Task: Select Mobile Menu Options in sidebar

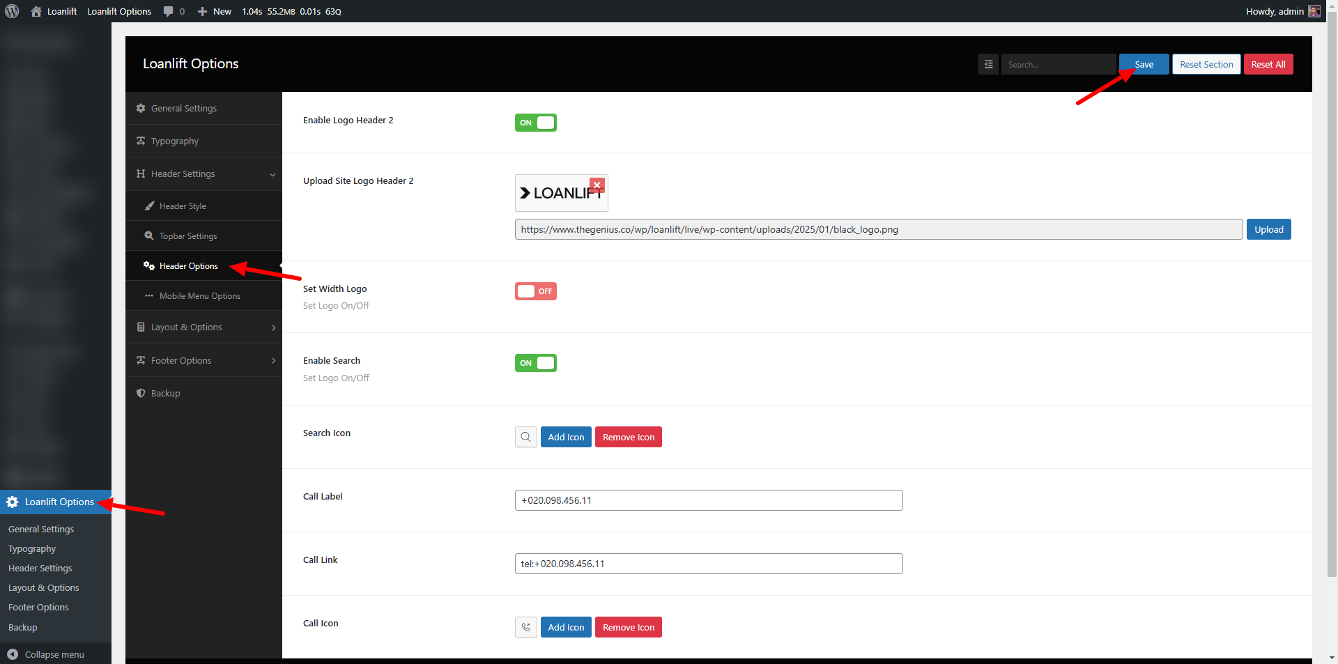Action: [x=199, y=296]
